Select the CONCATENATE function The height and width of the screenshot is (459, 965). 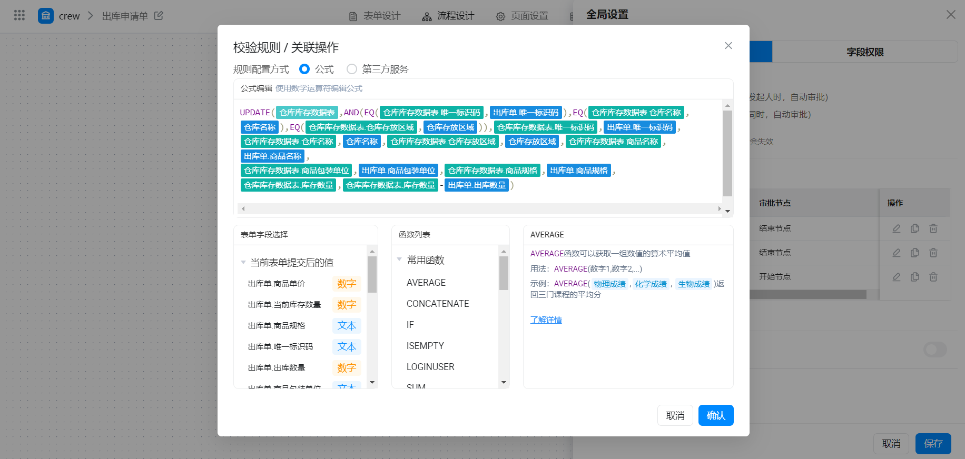pyautogui.click(x=438, y=304)
